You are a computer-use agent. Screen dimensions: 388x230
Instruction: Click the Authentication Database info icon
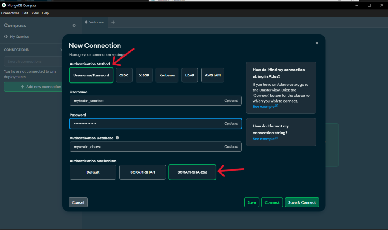click(117, 138)
